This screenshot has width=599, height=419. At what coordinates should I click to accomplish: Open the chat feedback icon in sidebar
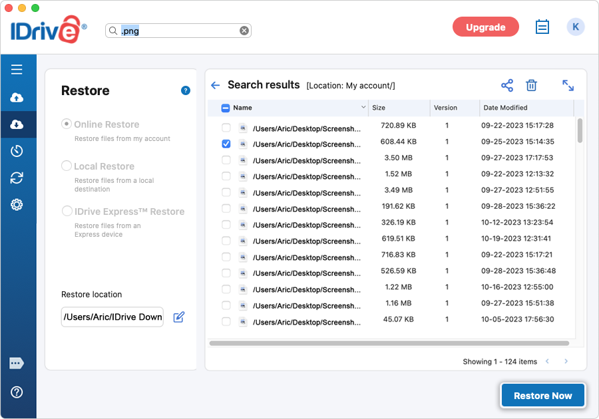coord(17,363)
